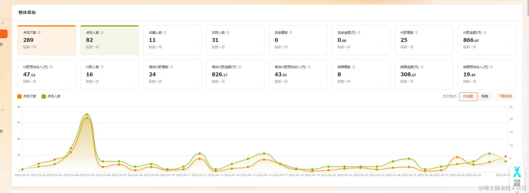Click info icon next to 有效付款预估收入(元)
This screenshot has width=529, height=193.
[309, 67]
